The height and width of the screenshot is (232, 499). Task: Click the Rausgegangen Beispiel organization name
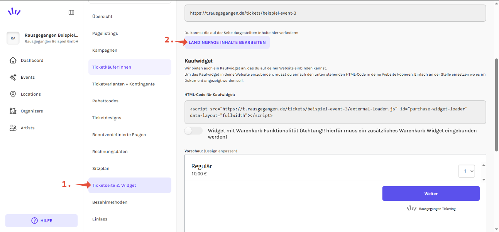51,35
